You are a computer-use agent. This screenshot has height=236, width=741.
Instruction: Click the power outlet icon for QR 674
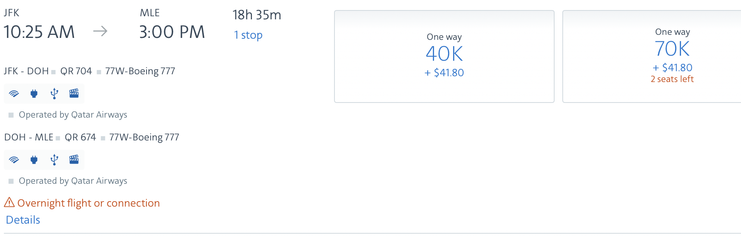[x=34, y=160]
